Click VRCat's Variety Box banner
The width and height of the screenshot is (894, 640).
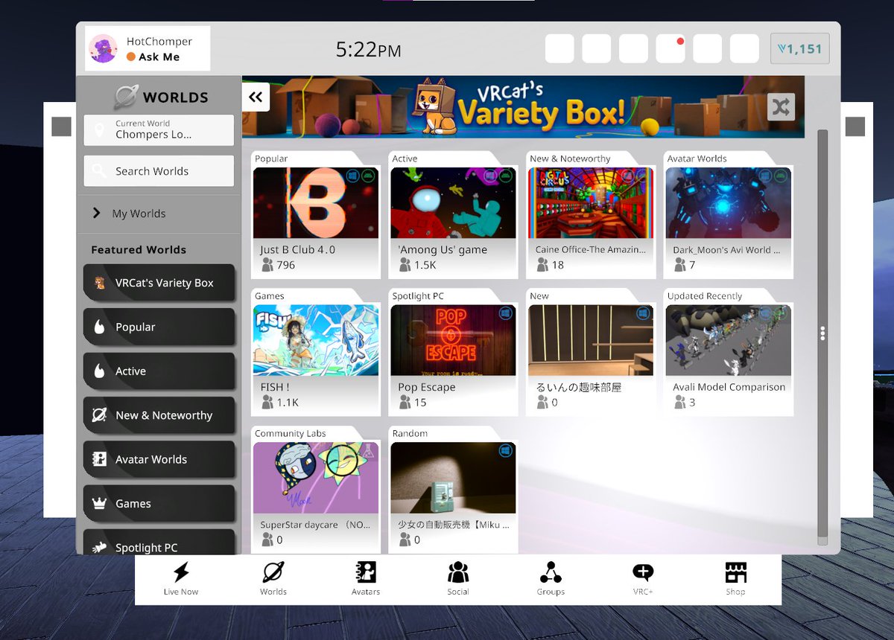tap(523, 106)
